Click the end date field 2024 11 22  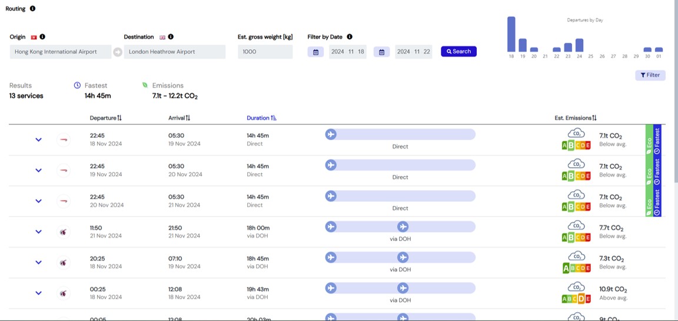(413, 52)
